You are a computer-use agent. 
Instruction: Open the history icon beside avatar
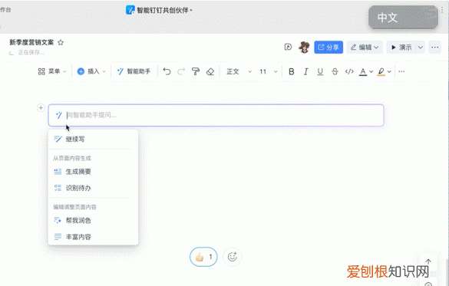pos(288,47)
